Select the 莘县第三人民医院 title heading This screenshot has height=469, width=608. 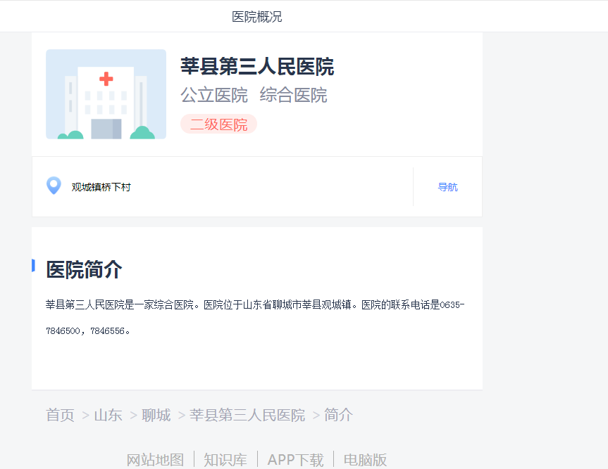click(x=257, y=67)
